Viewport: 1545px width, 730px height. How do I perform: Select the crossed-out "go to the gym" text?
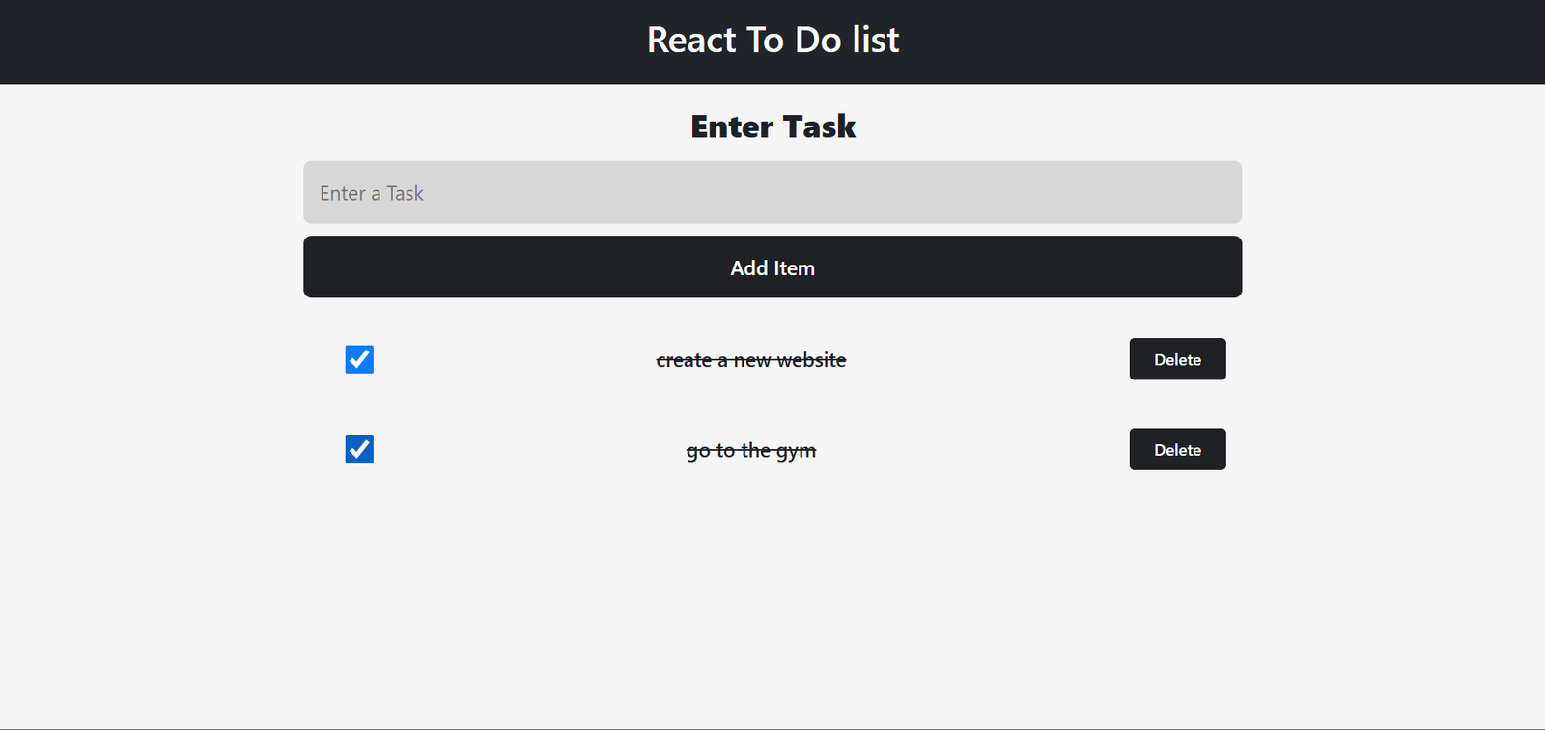751,451
